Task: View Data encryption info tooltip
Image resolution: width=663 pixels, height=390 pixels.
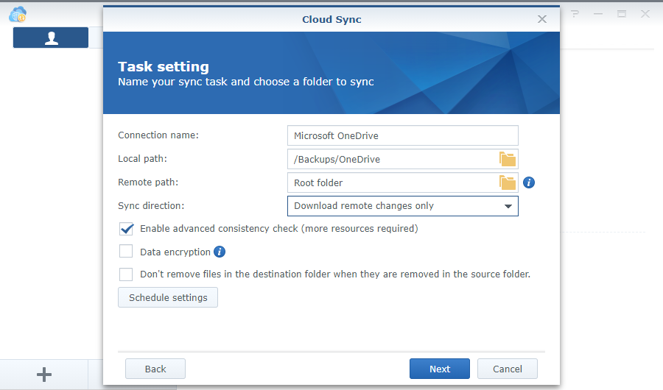Action: (220, 252)
